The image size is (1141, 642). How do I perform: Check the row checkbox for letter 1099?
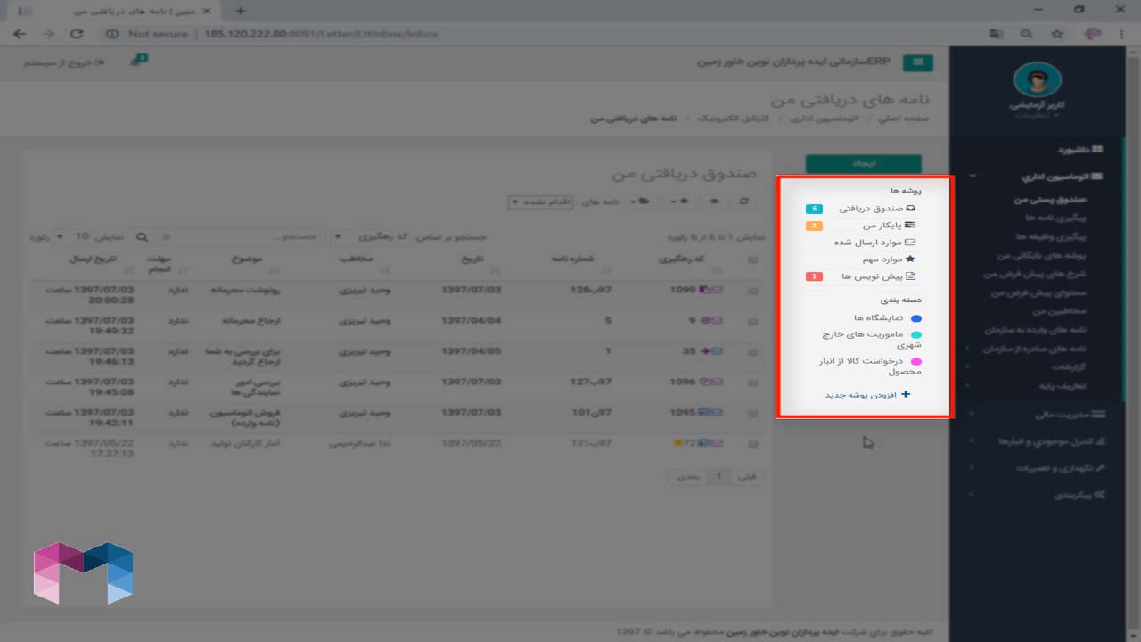753,291
